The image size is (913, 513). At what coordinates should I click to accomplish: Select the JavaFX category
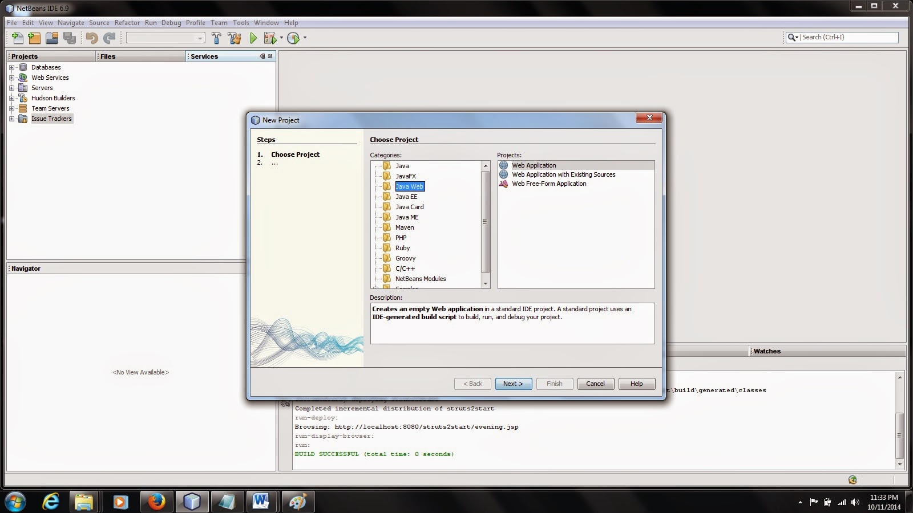click(406, 176)
